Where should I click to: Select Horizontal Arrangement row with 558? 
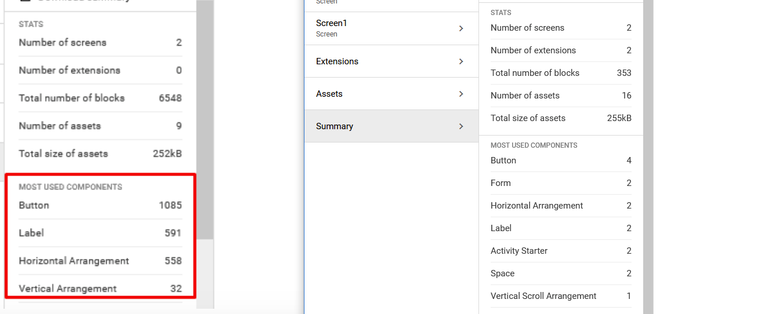pyautogui.click(x=100, y=261)
